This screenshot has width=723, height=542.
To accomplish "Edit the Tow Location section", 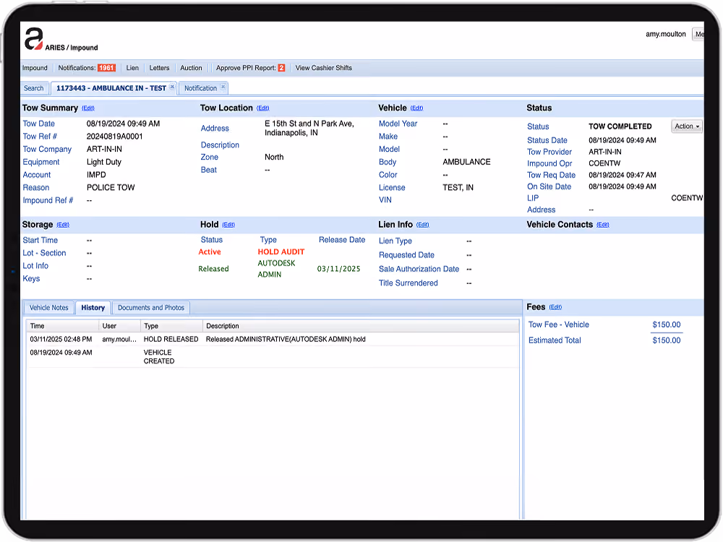I will coord(263,108).
